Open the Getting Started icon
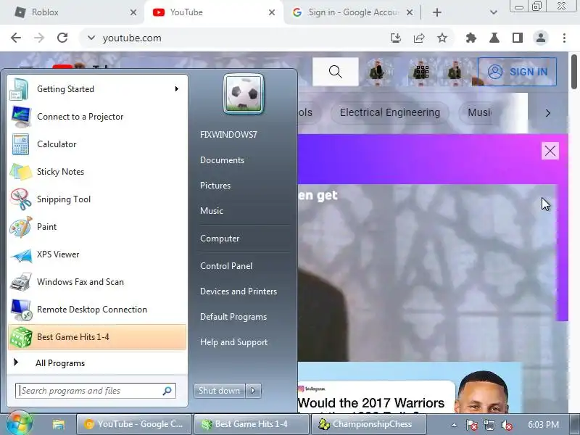 tap(20, 89)
